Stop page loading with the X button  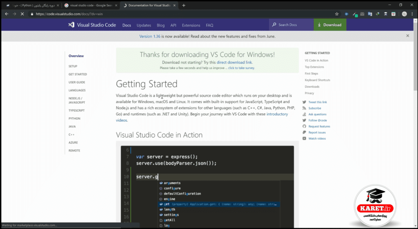pos(23,14)
